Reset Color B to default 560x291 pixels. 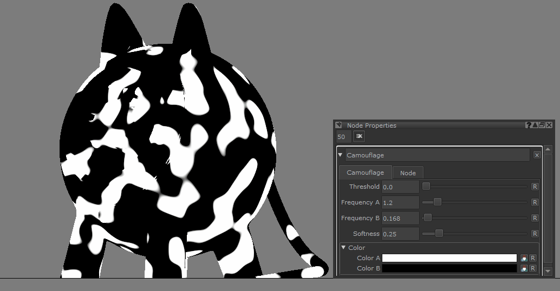click(x=533, y=268)
